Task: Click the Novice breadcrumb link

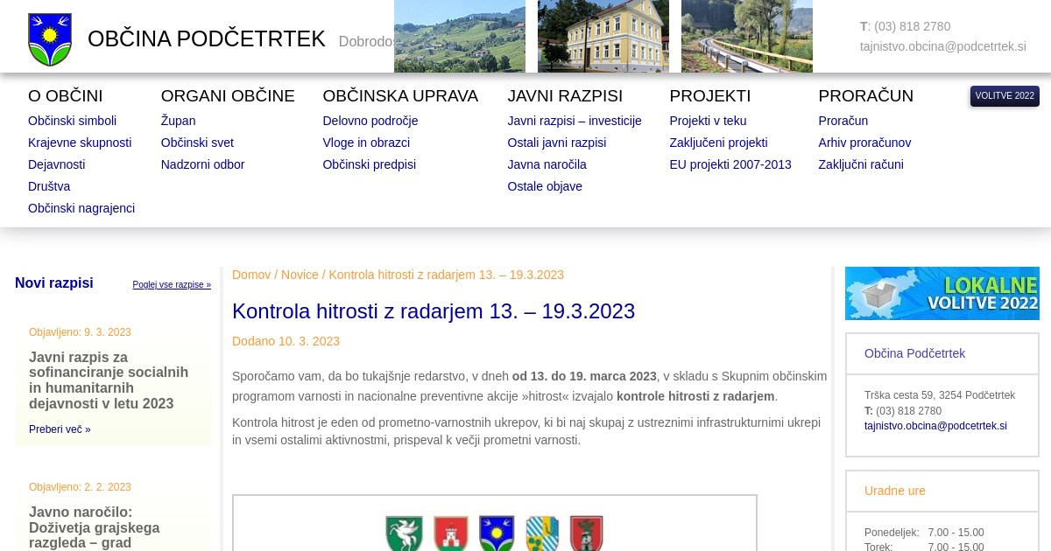Action: tap(300, 275)
